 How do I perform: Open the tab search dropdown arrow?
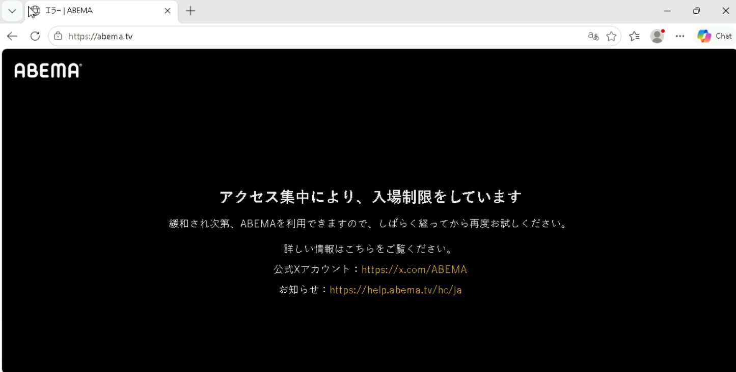12,11
